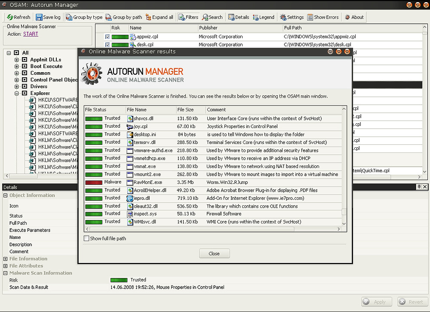Expand the Common tree node

click(x=17, y=73)
